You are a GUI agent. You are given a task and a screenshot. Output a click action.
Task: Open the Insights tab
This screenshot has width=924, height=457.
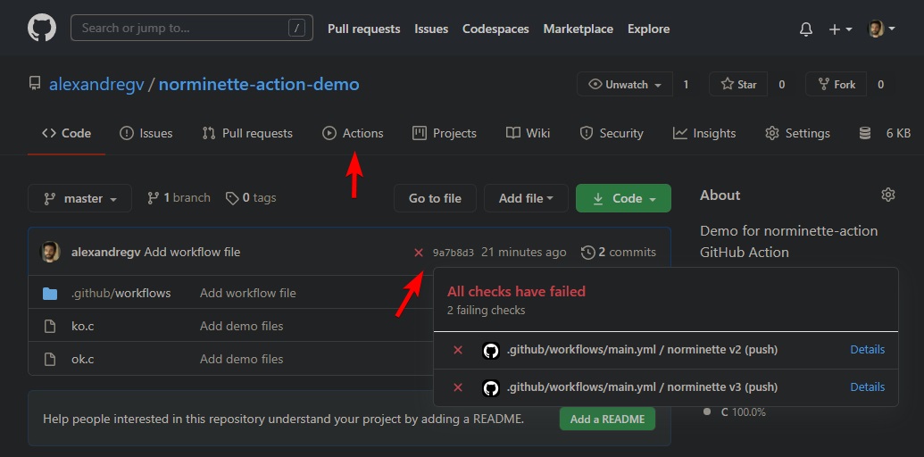click(704, 133)
